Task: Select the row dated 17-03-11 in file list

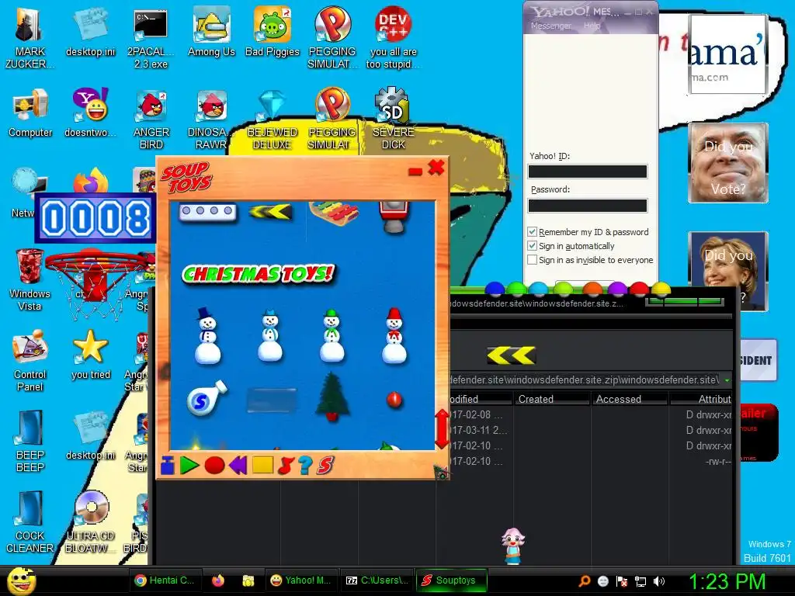Action: point(591,430)
